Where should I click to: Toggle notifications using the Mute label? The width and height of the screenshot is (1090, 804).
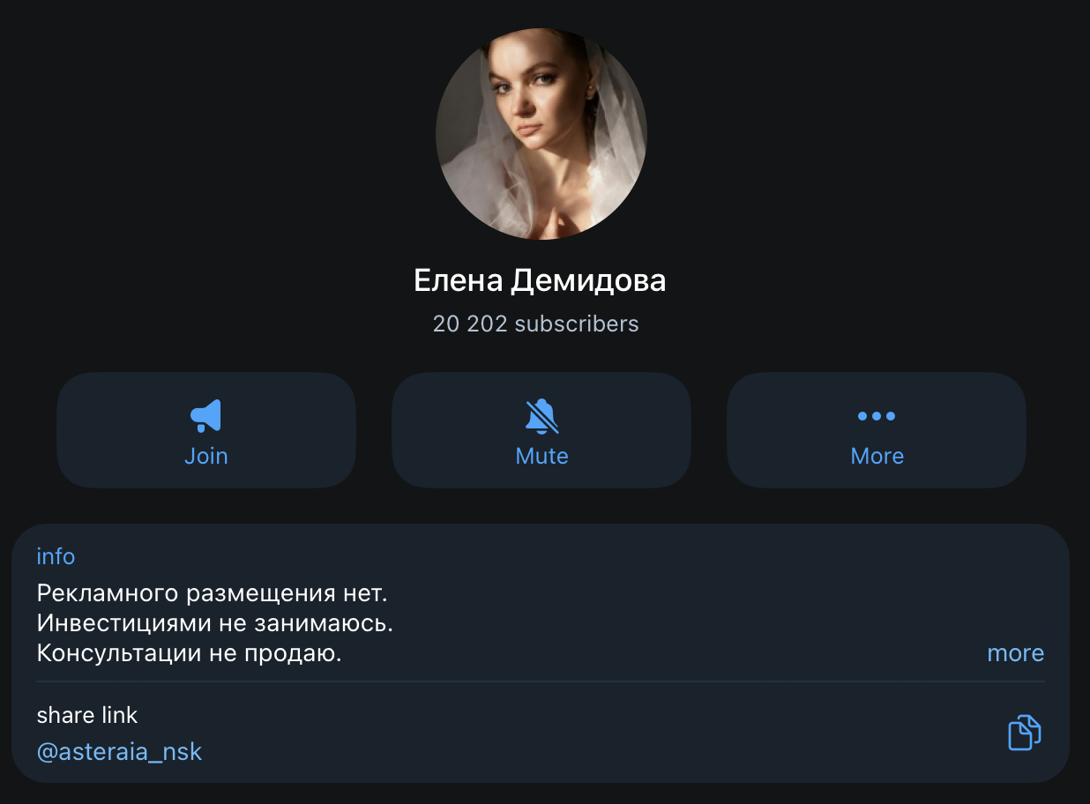(x=541, y=456)
